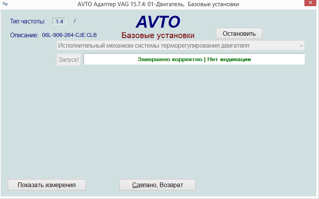Click Сделано, Возврат button
Screen dimensions: 319x199
point(158,185)
